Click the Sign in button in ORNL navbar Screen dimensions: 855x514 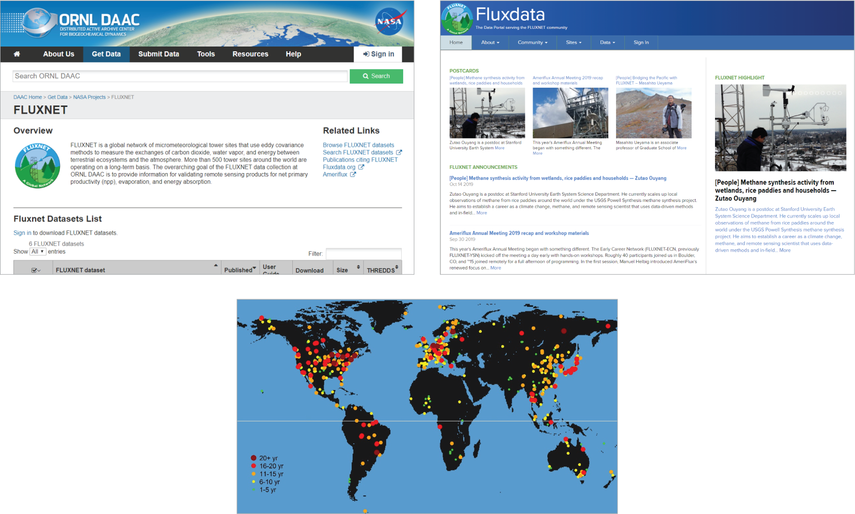378,54
